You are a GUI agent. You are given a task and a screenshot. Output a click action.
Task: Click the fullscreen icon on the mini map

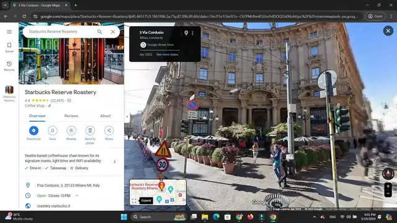(134, 201)
